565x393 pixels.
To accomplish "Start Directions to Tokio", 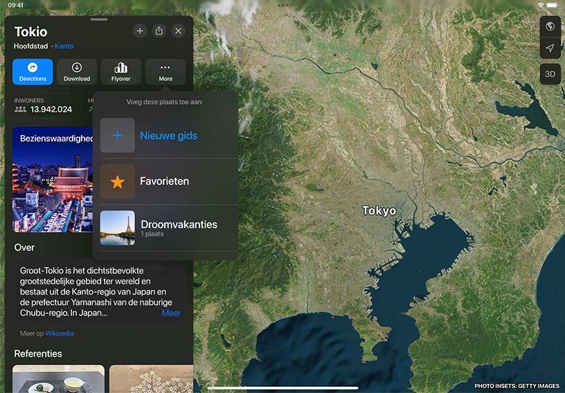I will coord(33,72).
